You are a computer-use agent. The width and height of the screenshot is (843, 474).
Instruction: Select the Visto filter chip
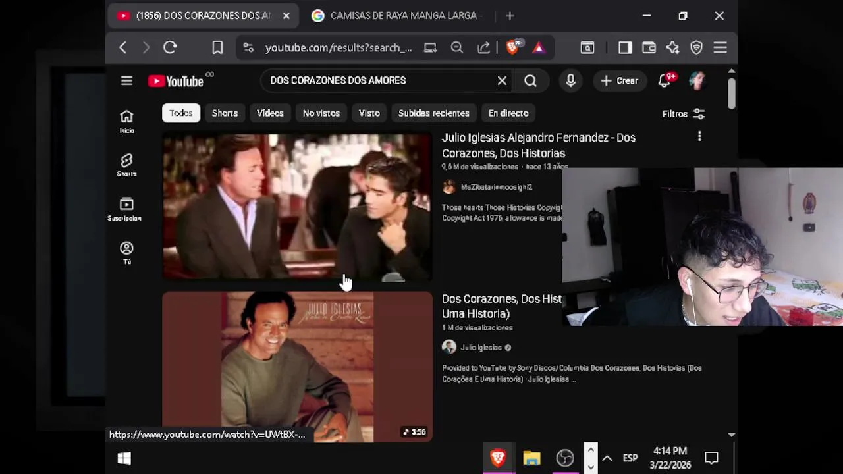pos(369,113)
